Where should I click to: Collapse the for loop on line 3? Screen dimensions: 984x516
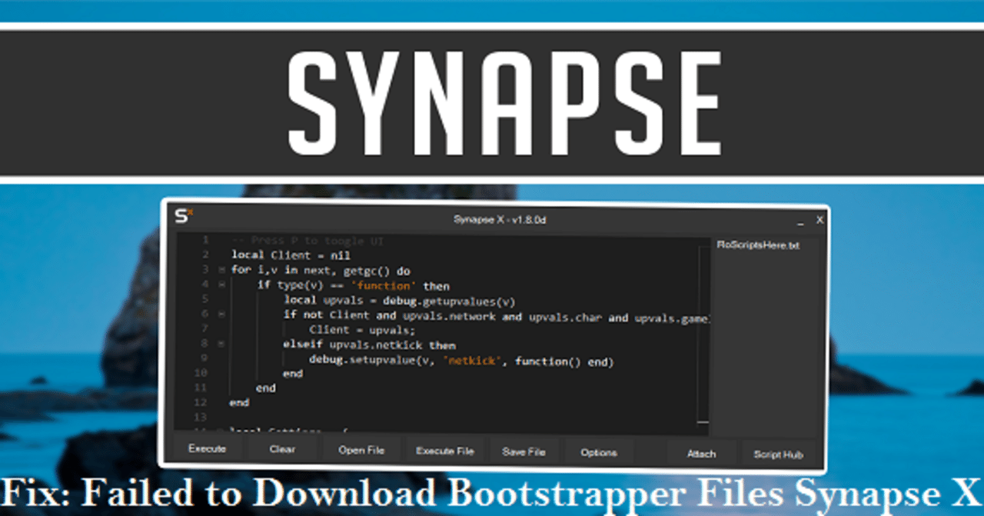click(221, 270)
